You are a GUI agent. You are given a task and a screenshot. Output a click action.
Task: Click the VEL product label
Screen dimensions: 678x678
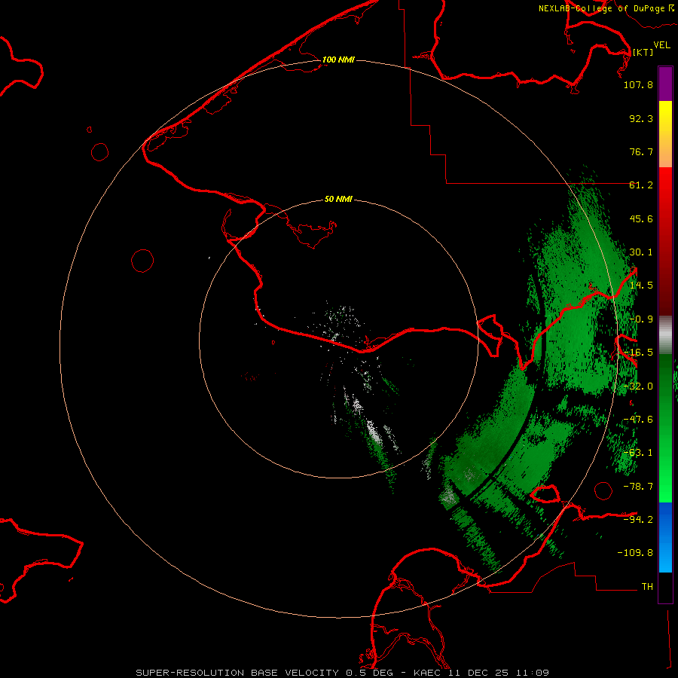tap(661, 45)
